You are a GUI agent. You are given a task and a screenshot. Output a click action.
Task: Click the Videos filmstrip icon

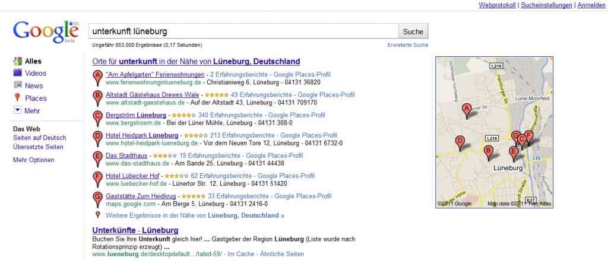pos(17,72)
